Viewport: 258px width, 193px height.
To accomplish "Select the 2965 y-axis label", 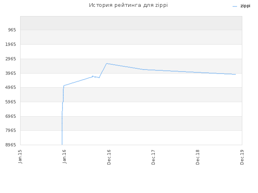I will click(x=11, y=59).
